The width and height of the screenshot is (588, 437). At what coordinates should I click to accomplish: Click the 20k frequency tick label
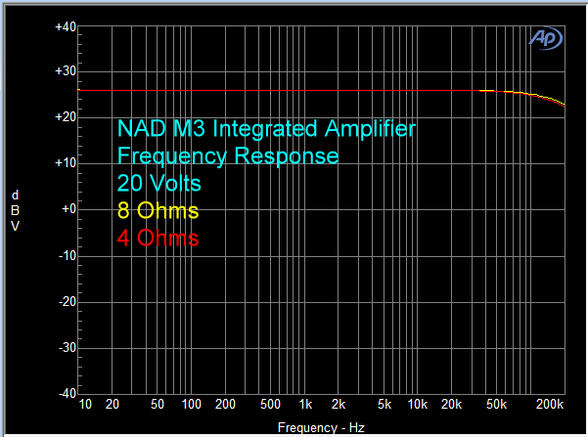pos(451,405)
